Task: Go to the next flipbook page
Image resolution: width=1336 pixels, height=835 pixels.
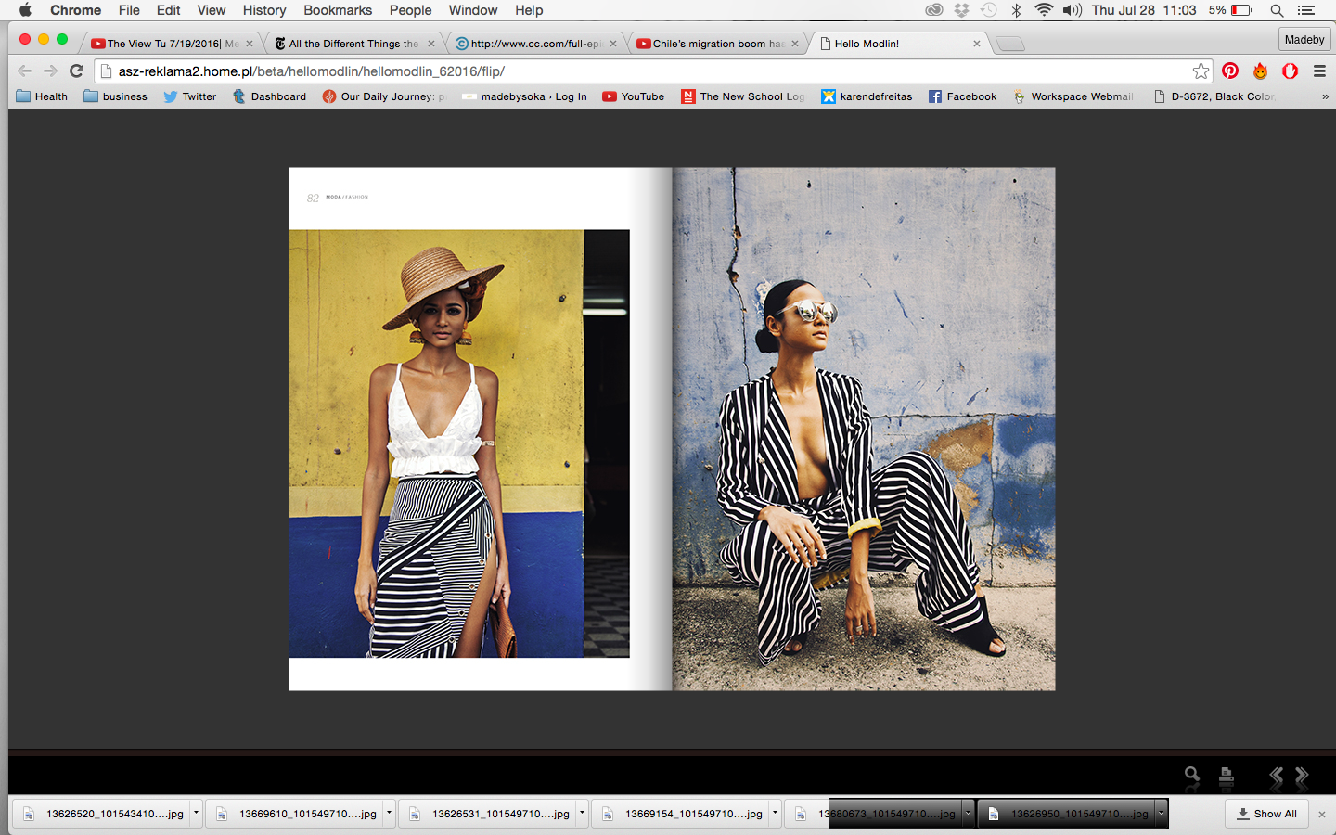Action: 1302,775
